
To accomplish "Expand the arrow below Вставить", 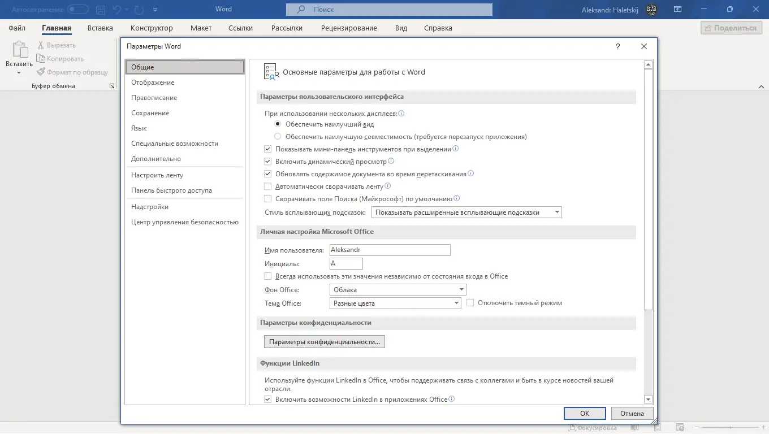I will click(x=19, y=72).
